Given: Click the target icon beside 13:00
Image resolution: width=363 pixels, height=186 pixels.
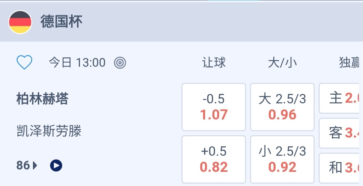Looking at the screenshot, I should point(120,63).
